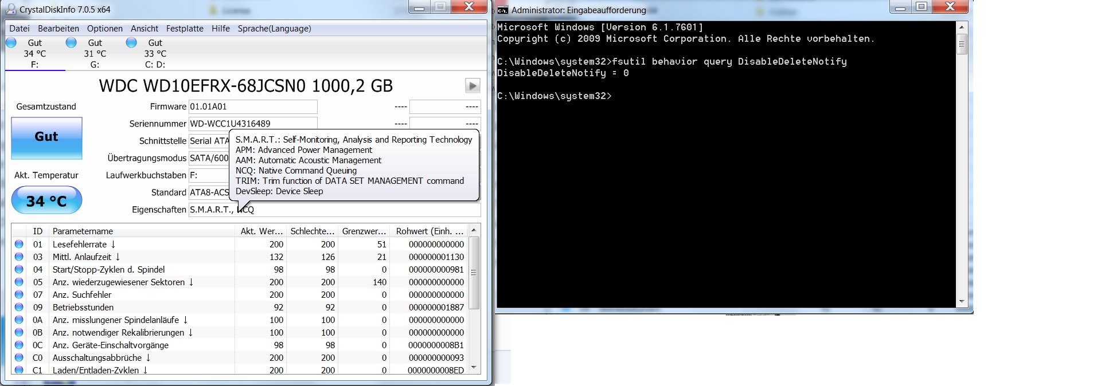1101x386 pixels.
Task: Sort by Akt. Wer... column header
Action: pyautogui.click(x=261, y=231)
